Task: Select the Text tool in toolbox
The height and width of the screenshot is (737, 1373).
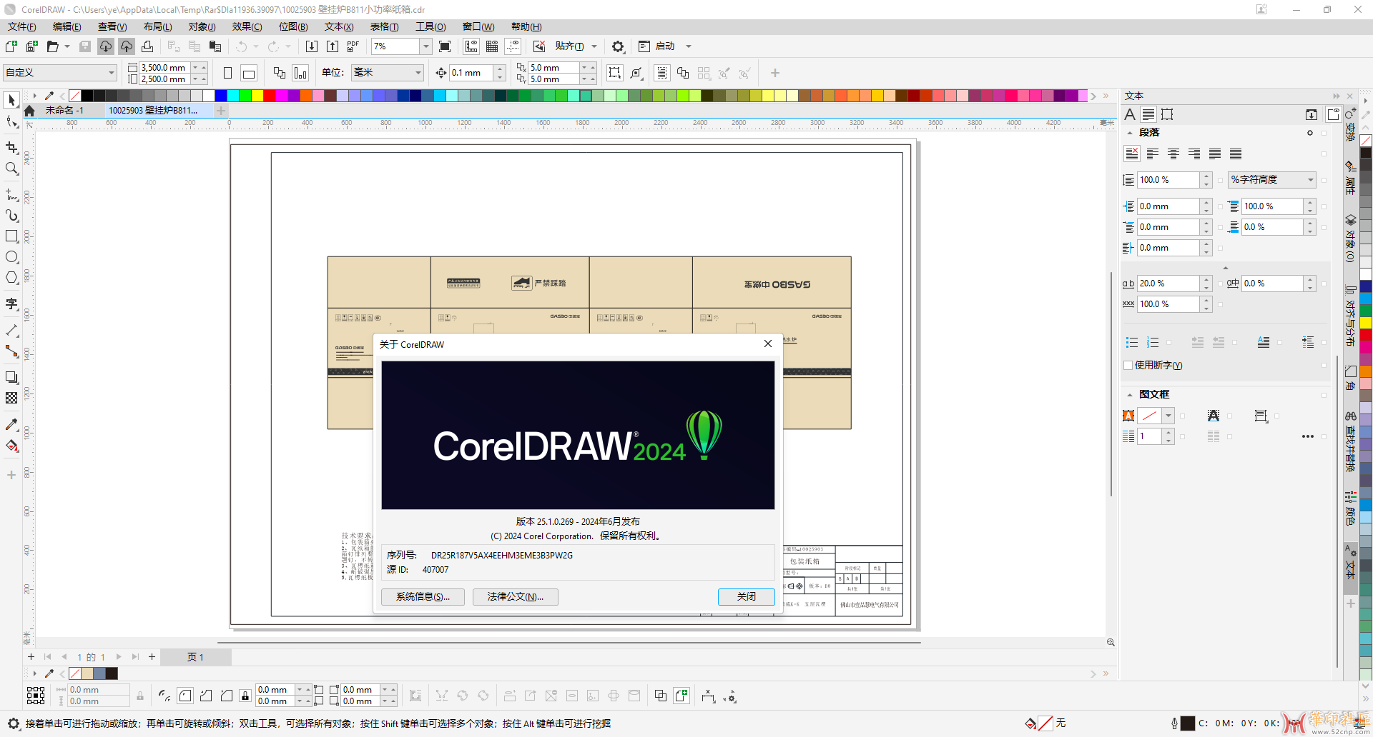Action: click(11, 304)
